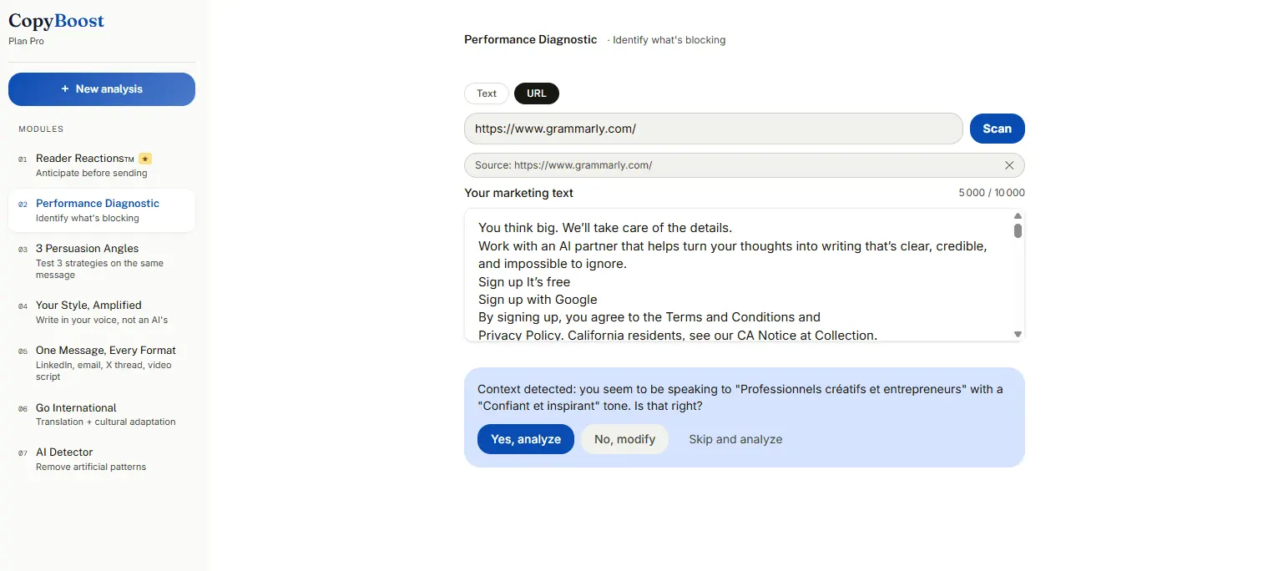
Task: Click the Performance Diagnostic page heading
Action: (531, 39)
